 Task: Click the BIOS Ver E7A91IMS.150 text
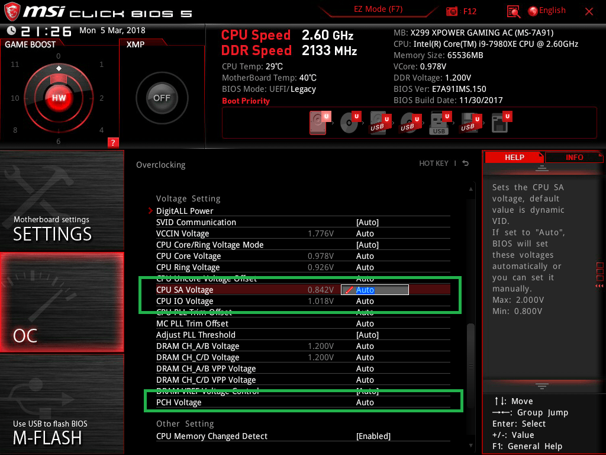pyautogui.click(x=440, y=89)
